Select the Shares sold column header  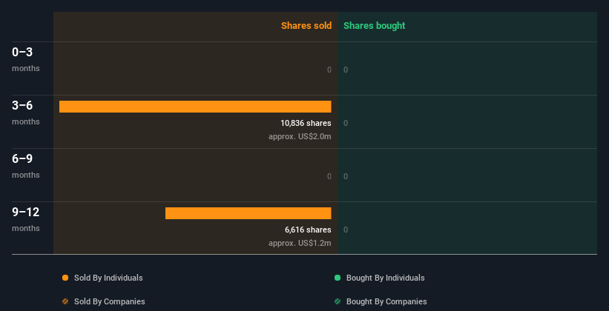pyautogui.click(x=306, y=26)
